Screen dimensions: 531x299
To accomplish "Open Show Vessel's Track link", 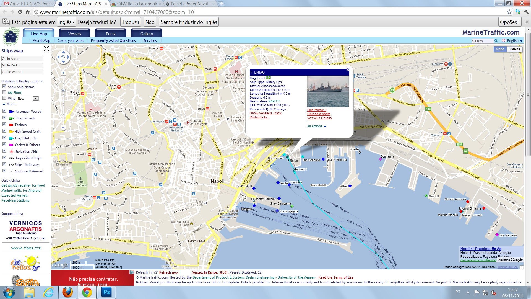I will click(x=265, y=113).
